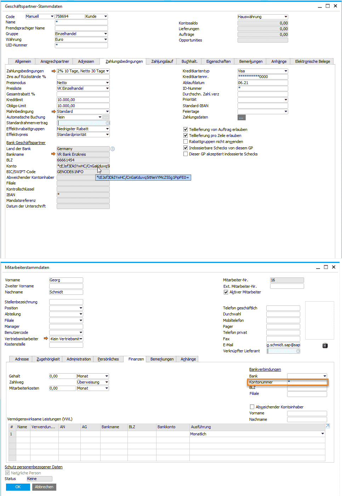Open the Zahlweg dropdown showing Überweisung

93,382
